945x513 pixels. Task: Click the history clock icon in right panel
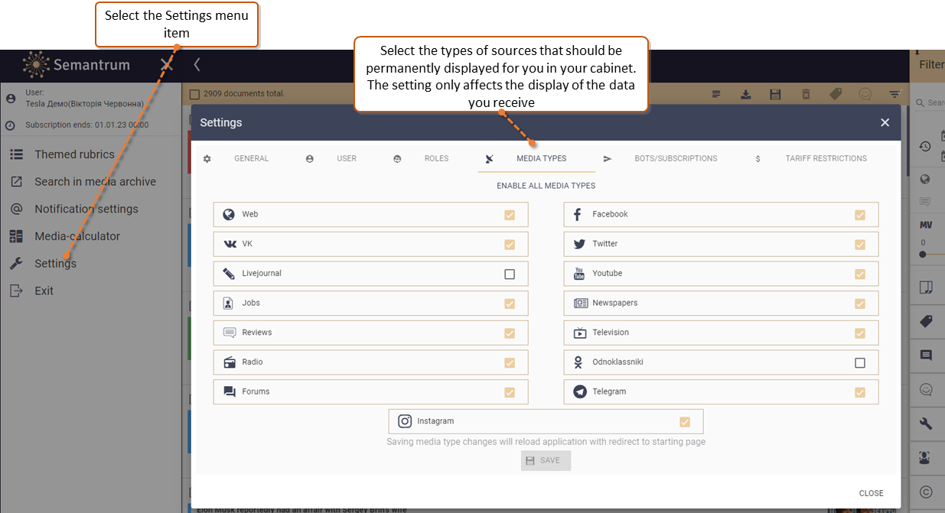pos(925,146)
